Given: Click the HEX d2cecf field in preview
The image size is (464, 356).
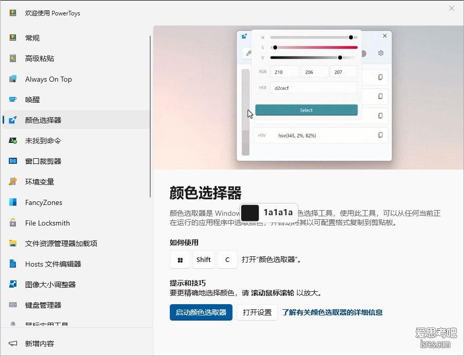Looking at the screenshot, I should tap(314, 88).
